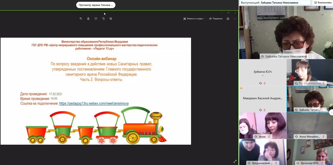The height and width of the screenshot is (165, 333).
Task: Select the crop tool icon
Action: click(x=111, y=19)
